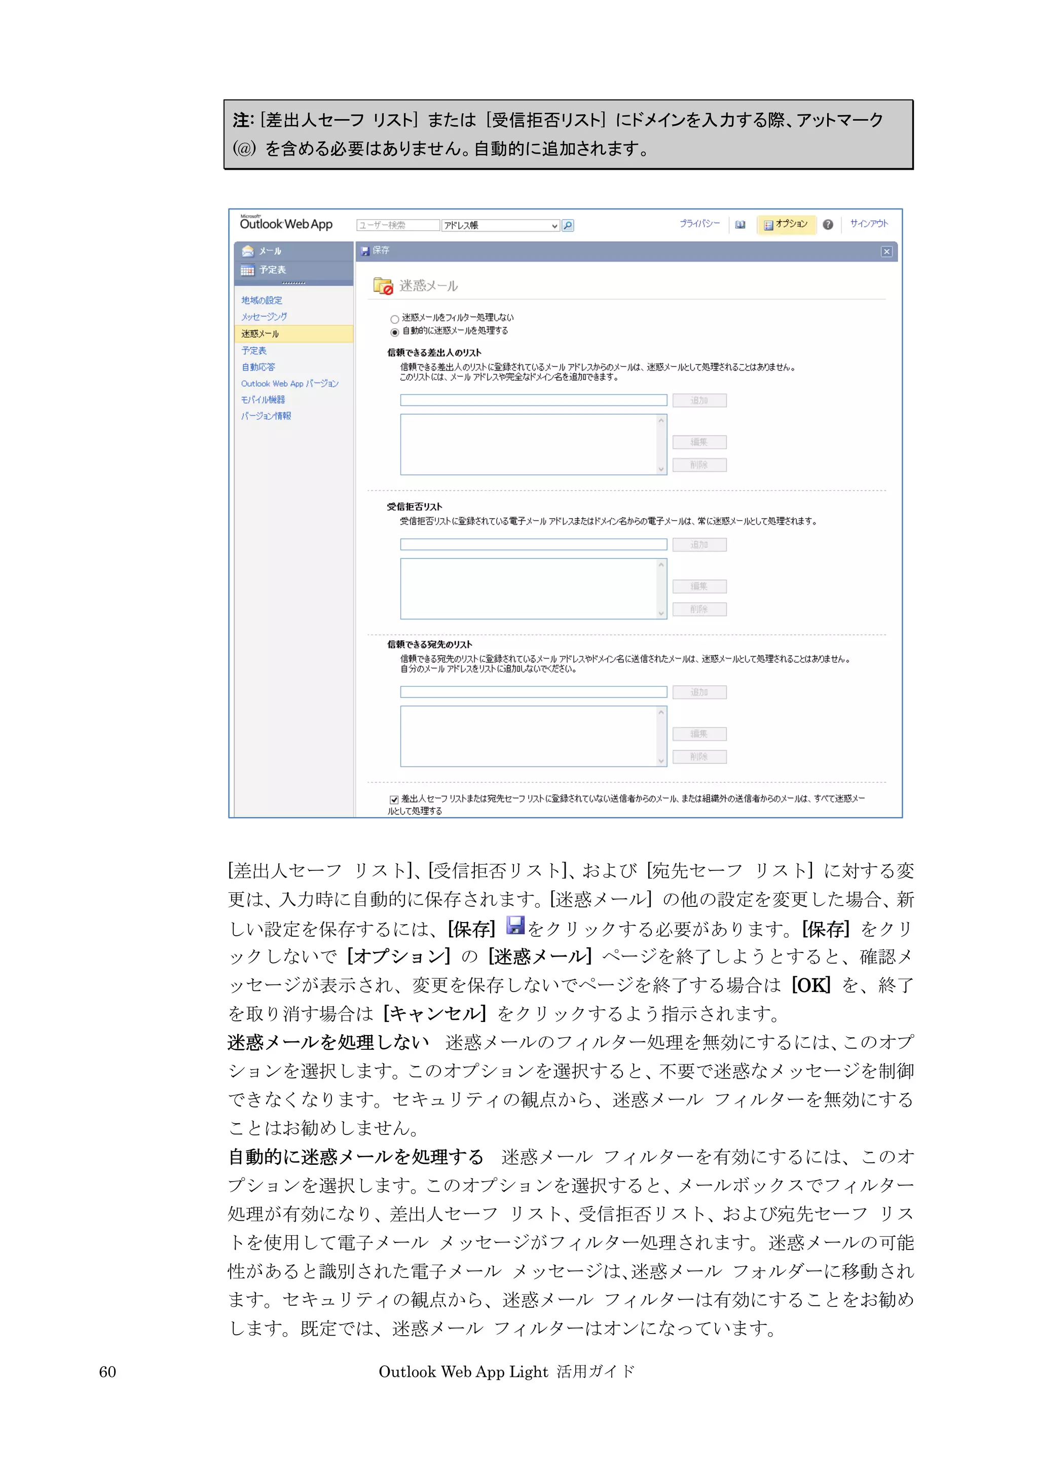Open 予定表 in the top navigation pane

point(272,270)
